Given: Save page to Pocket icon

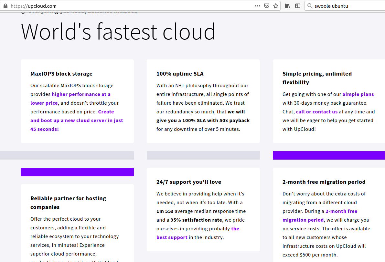Looking at the screenshot, I should click(x=267, y=6).
